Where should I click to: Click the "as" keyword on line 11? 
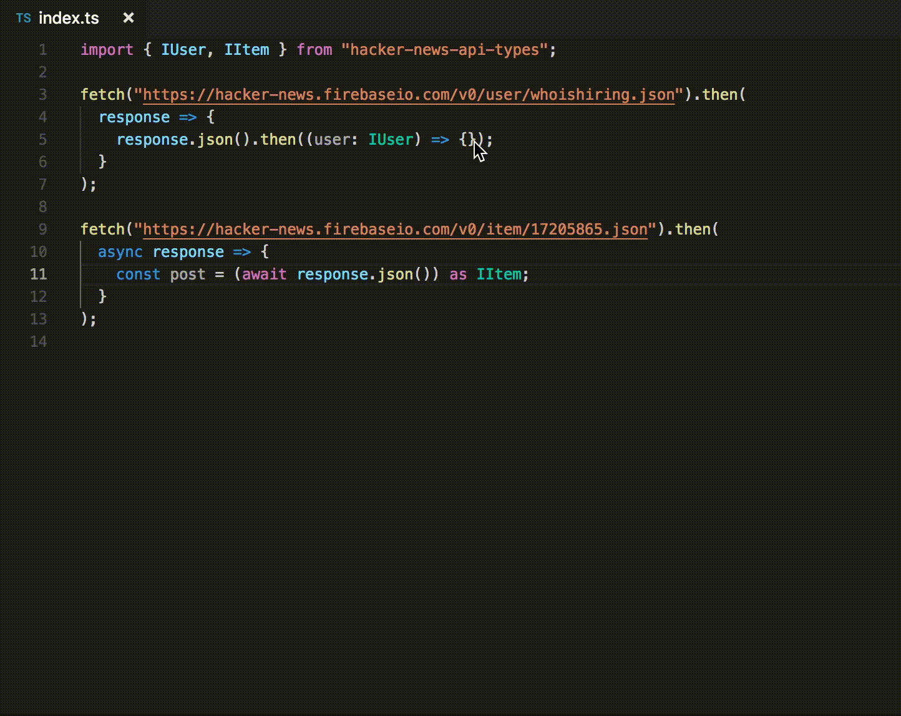pos(458,274)
